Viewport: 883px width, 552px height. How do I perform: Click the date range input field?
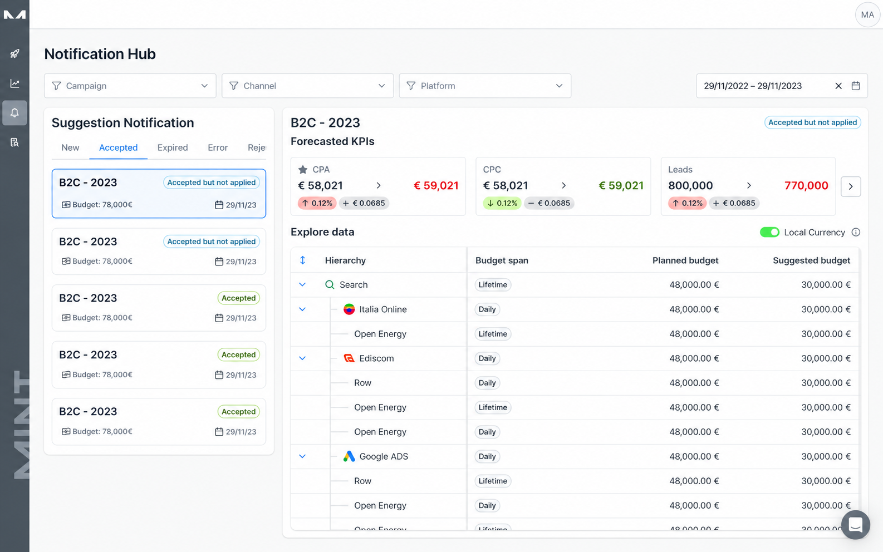tap(782, 86)
